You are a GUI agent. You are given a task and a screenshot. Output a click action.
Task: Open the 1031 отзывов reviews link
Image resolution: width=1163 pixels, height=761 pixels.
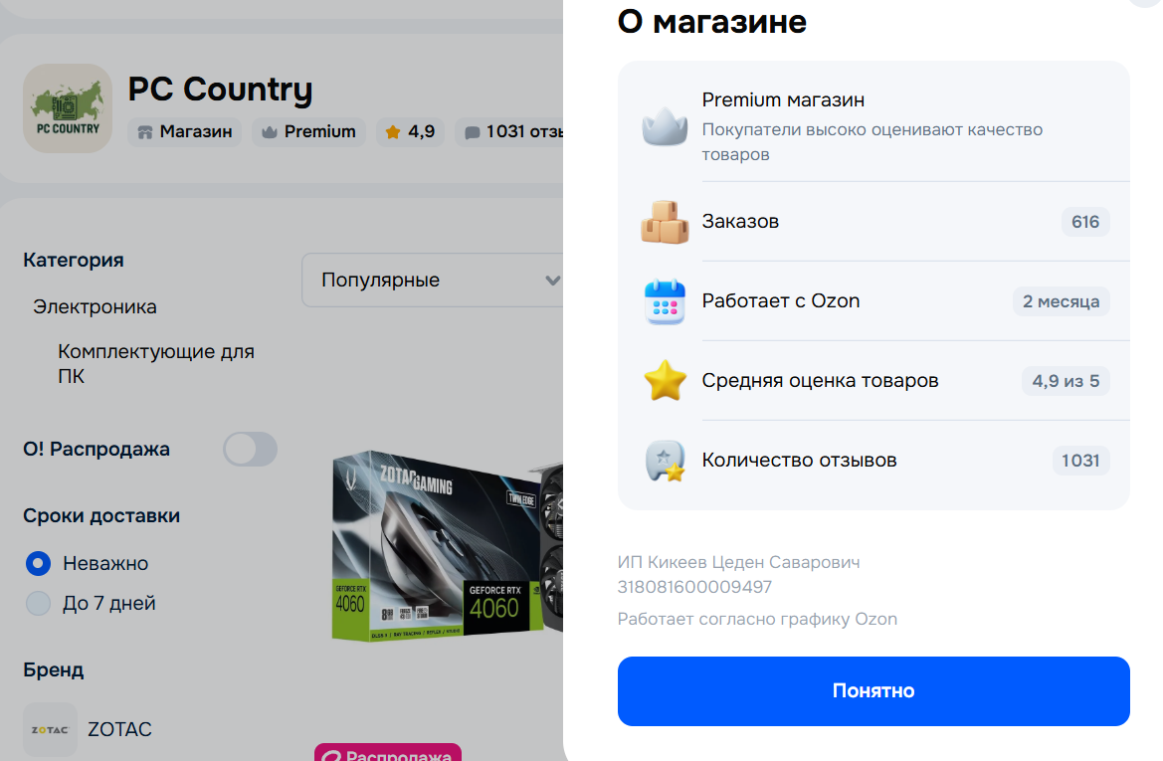(x=510, y=132)
